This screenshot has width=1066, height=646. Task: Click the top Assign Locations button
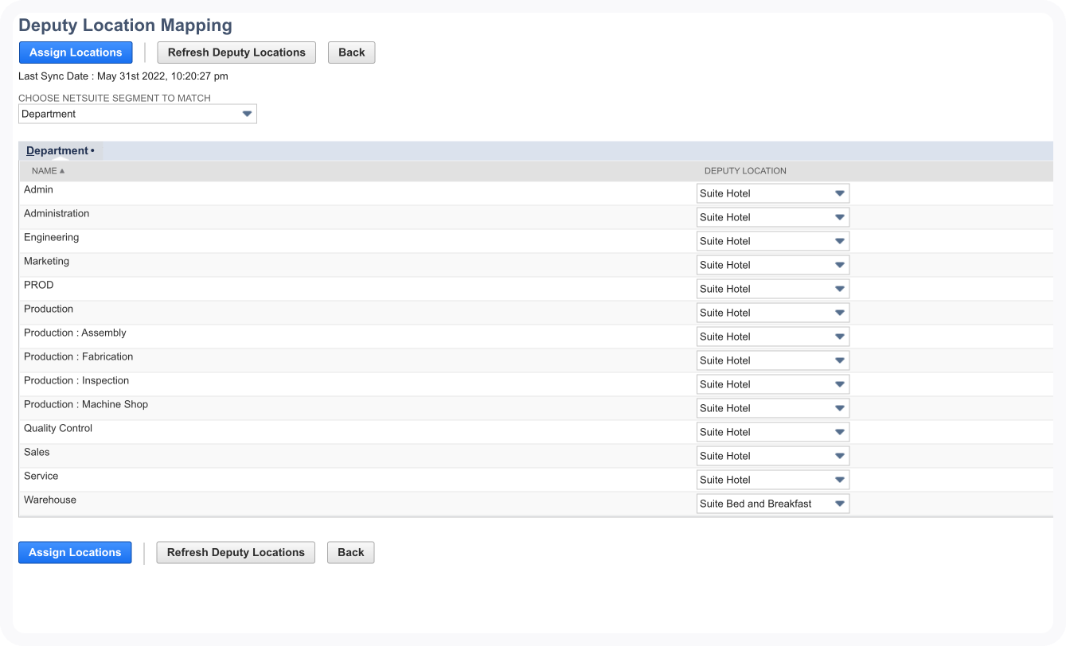pyautogui.click(x=76, y=53)
